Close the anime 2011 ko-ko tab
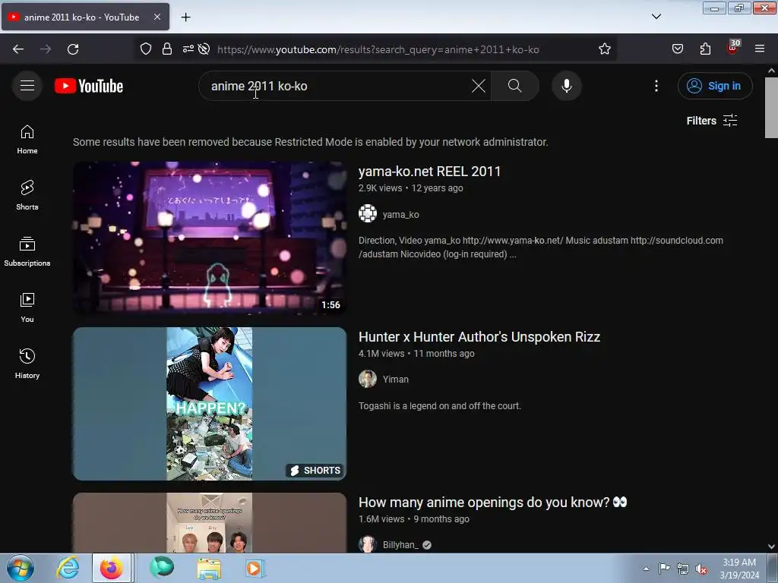Screen dimensions: 778x583 click(x=157, y=17)
